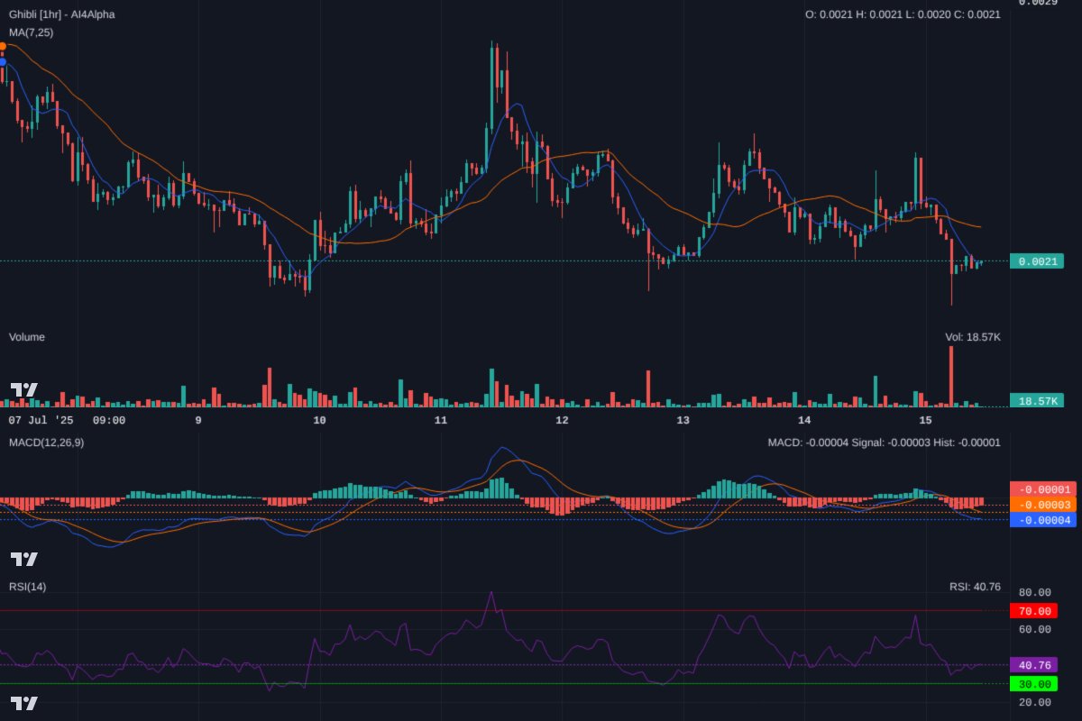Screen dimensions: 1082x721
Task: Click the 60.00 RSI scale label
Action: tap(1034, 629)
